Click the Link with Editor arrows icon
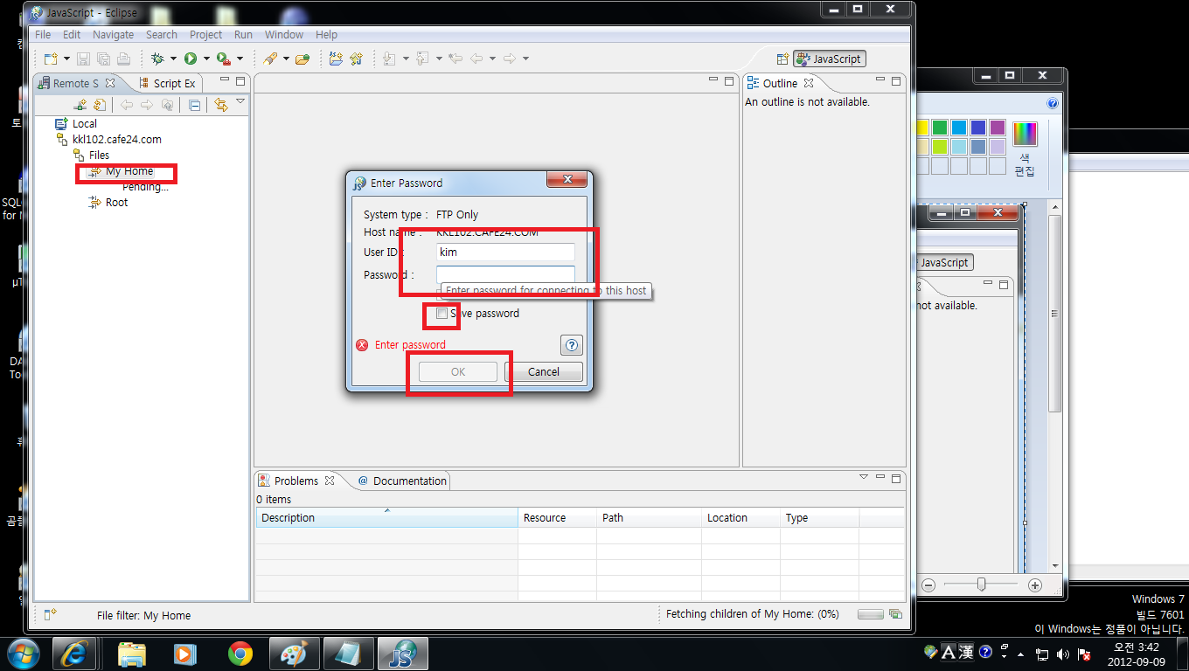Screen dimensions: 1189x671 220,105
